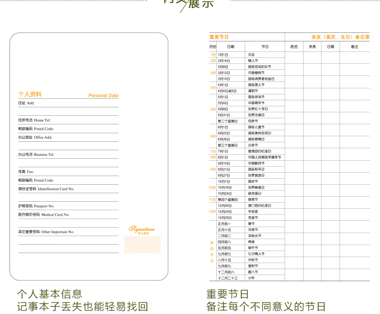This screenshot has width=380, height=314.
Task: Select the 护照号码 Passport No. label
Action: 36,206
